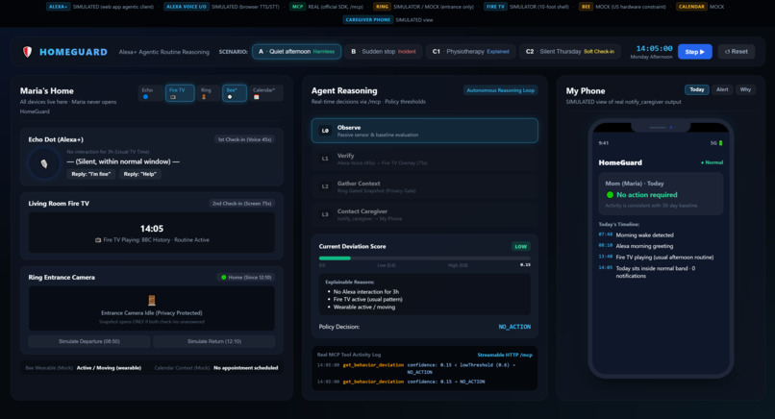The height and width of the screenshot is (419, 775).
Task: Switch My Phone to Why tab
Action: 745,89
